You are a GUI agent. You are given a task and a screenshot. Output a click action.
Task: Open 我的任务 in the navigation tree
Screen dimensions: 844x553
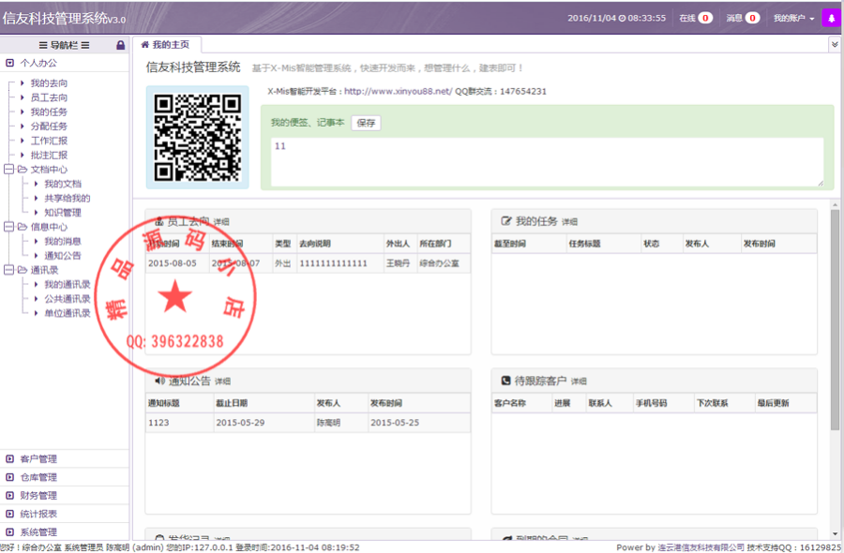pos(49,112)
